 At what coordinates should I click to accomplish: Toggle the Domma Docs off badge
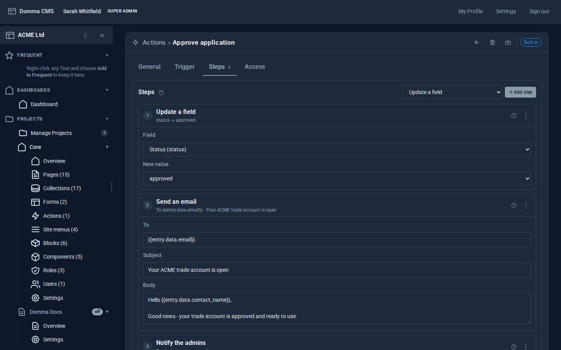[97, 312]
